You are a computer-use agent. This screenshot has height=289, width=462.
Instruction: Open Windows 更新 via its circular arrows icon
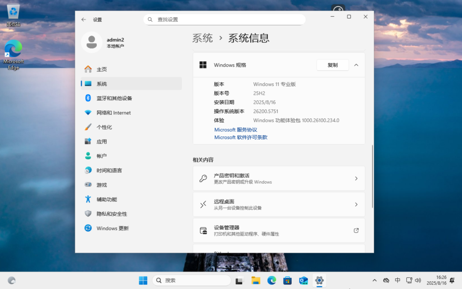[x=89, y=228]
